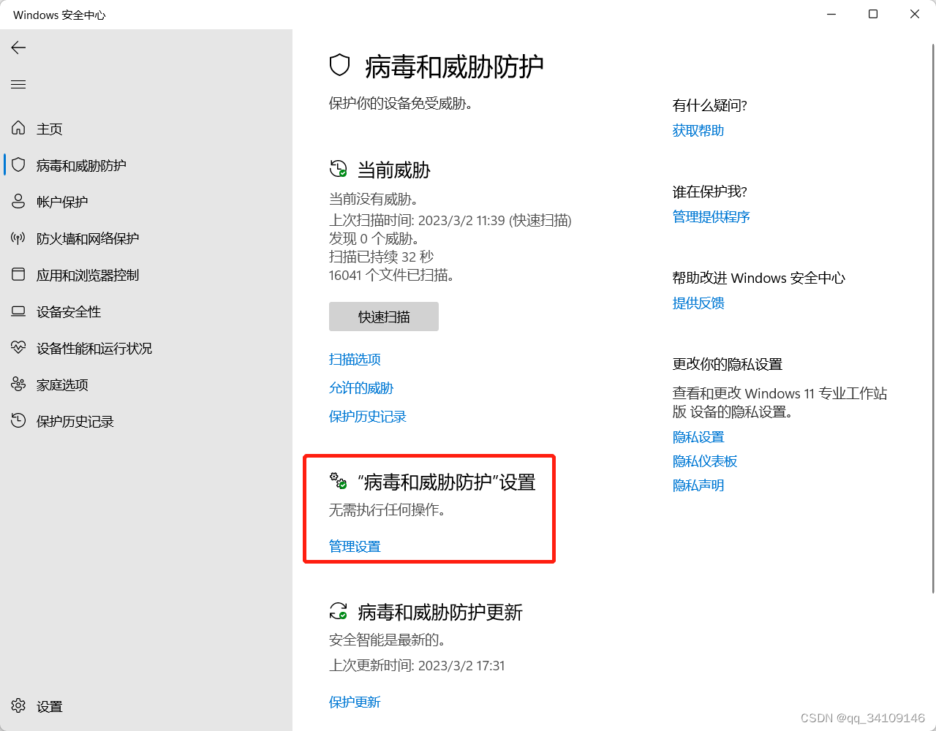The height and width of the screenshot is (731, 936).
Task: Open the 管理提供程序 link
Action: [712, 216]
